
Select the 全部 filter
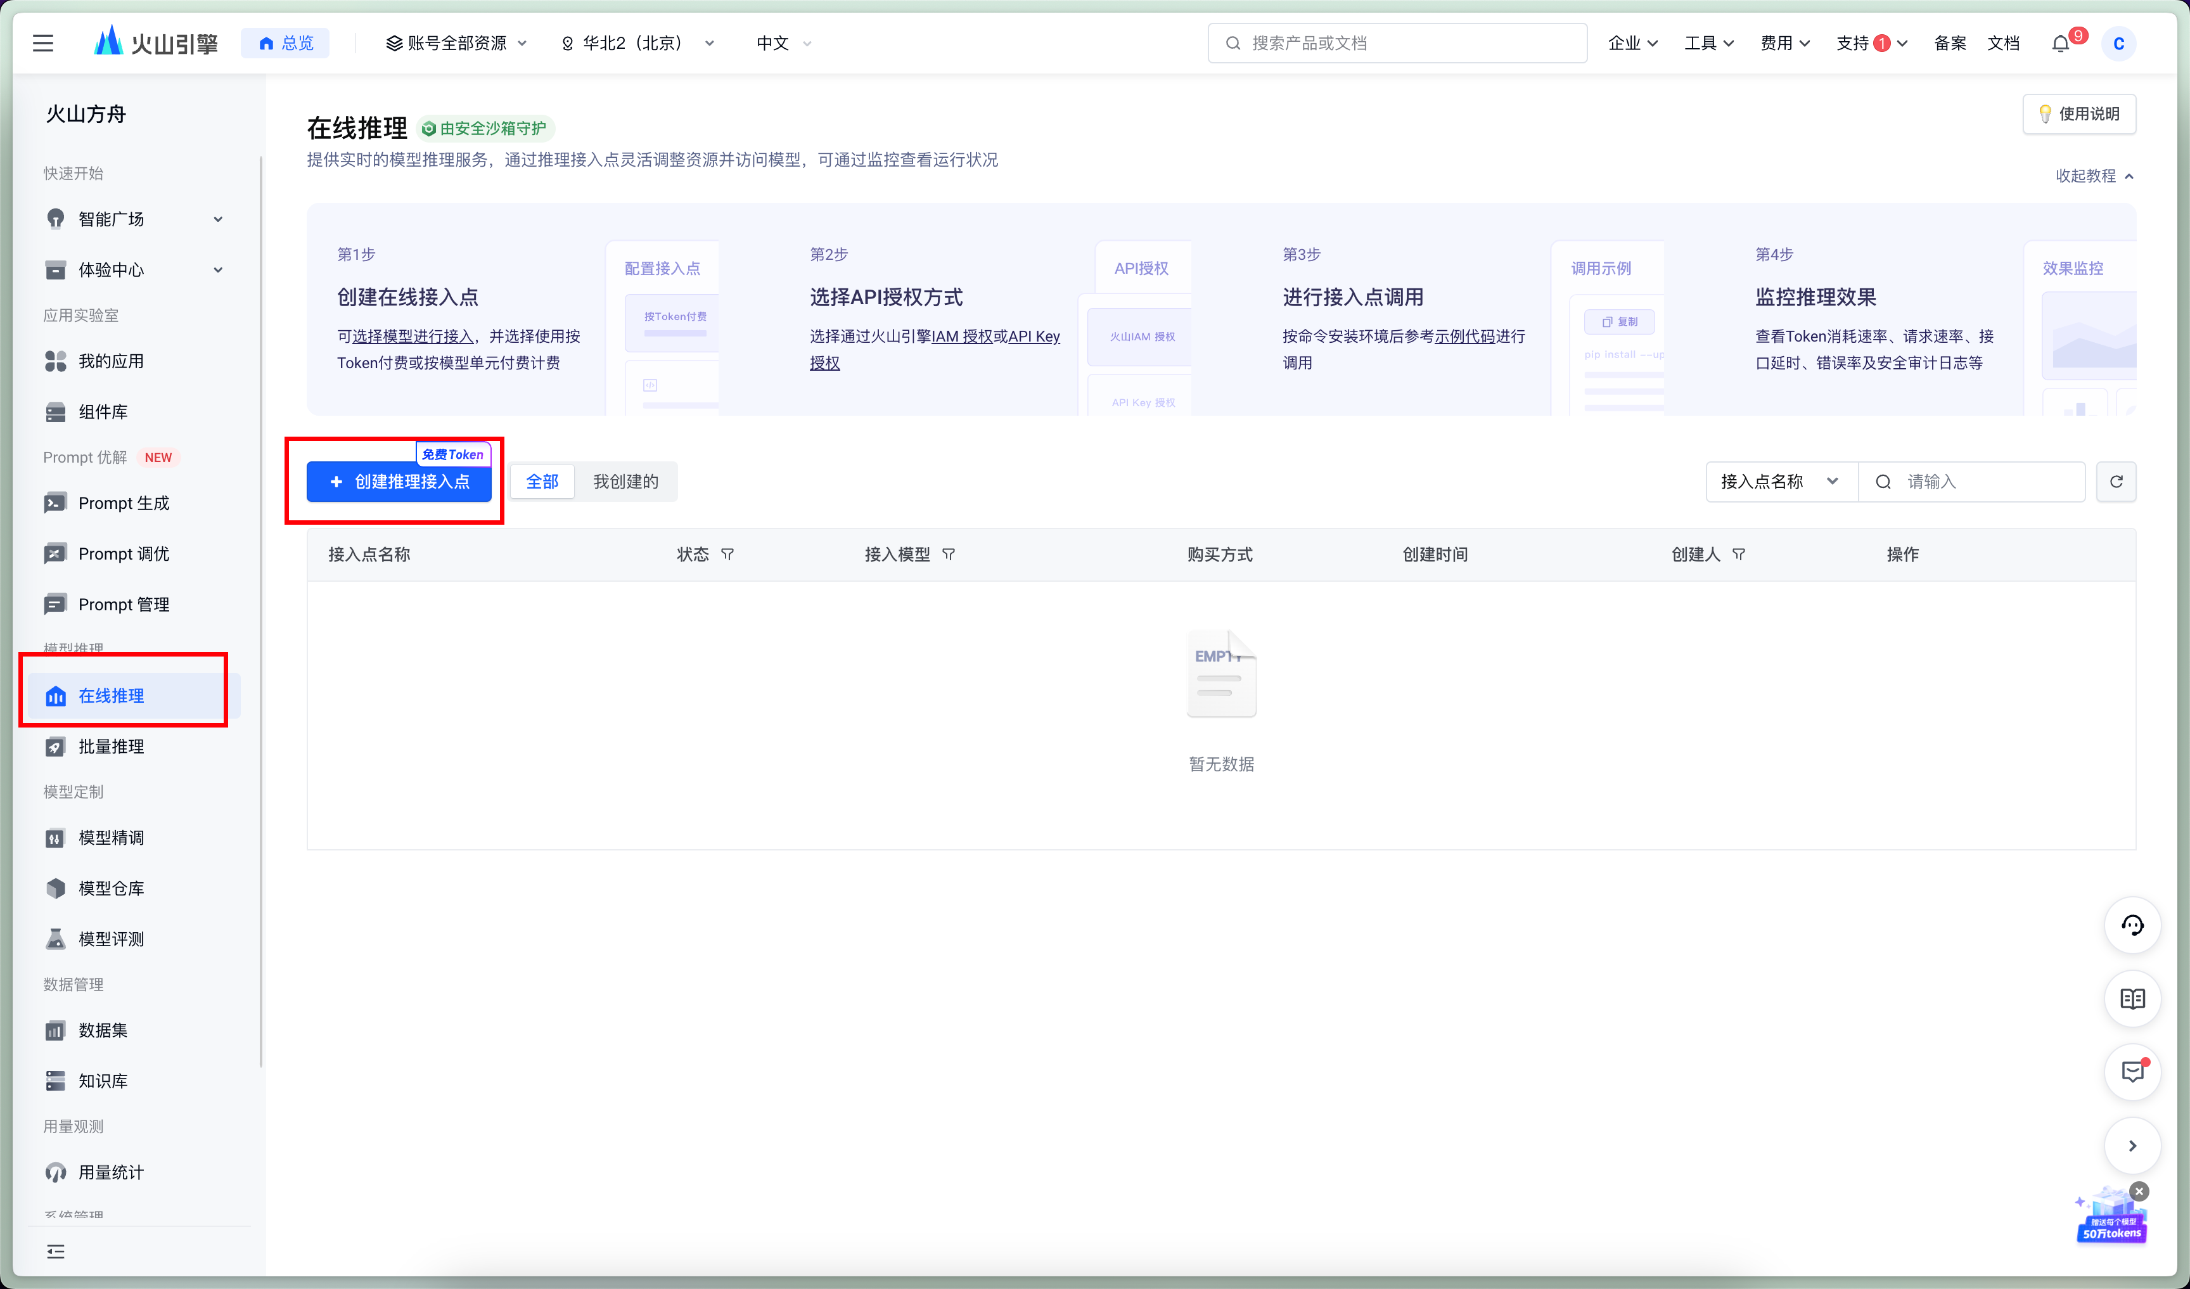coord(541,482)
